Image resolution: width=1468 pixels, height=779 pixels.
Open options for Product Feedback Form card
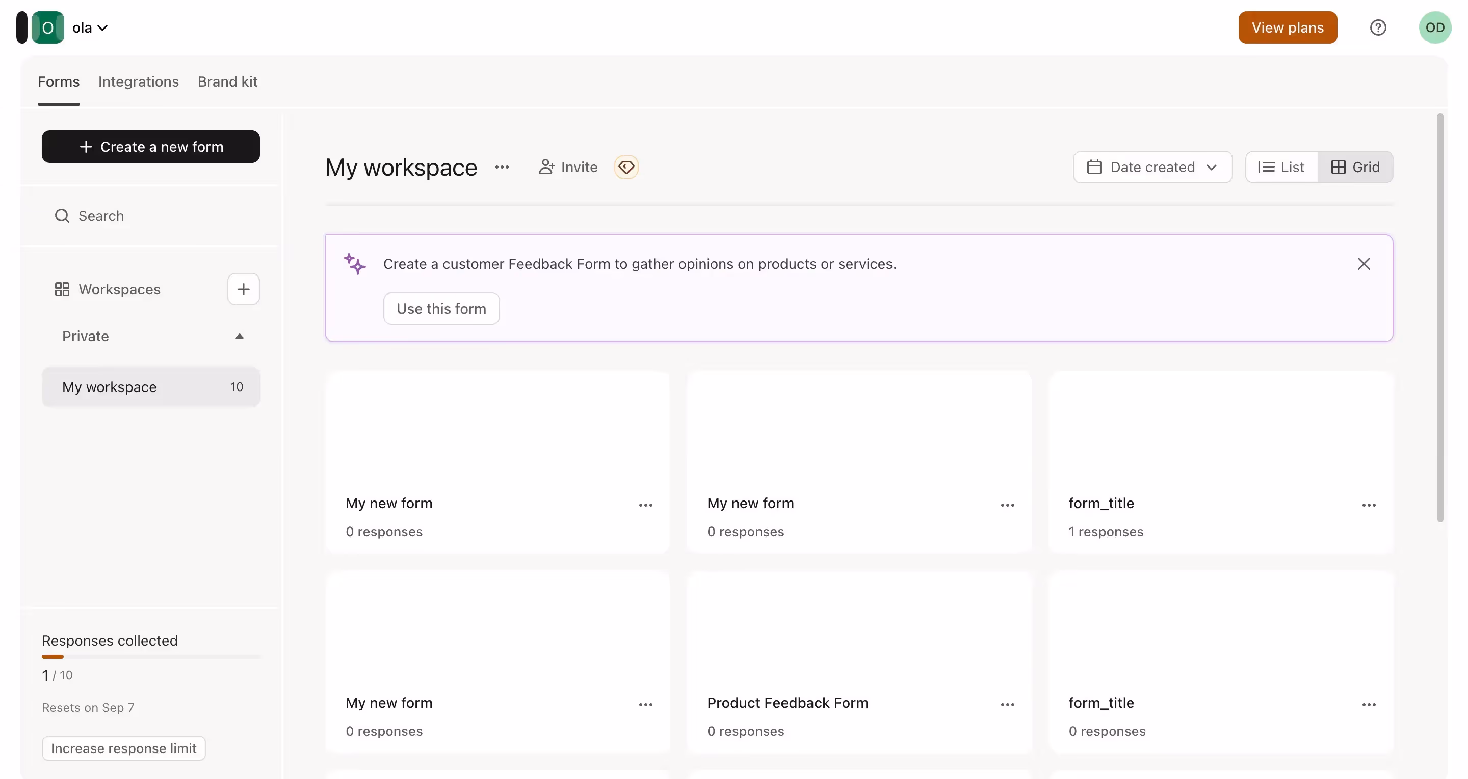[x=1007, y=704]
